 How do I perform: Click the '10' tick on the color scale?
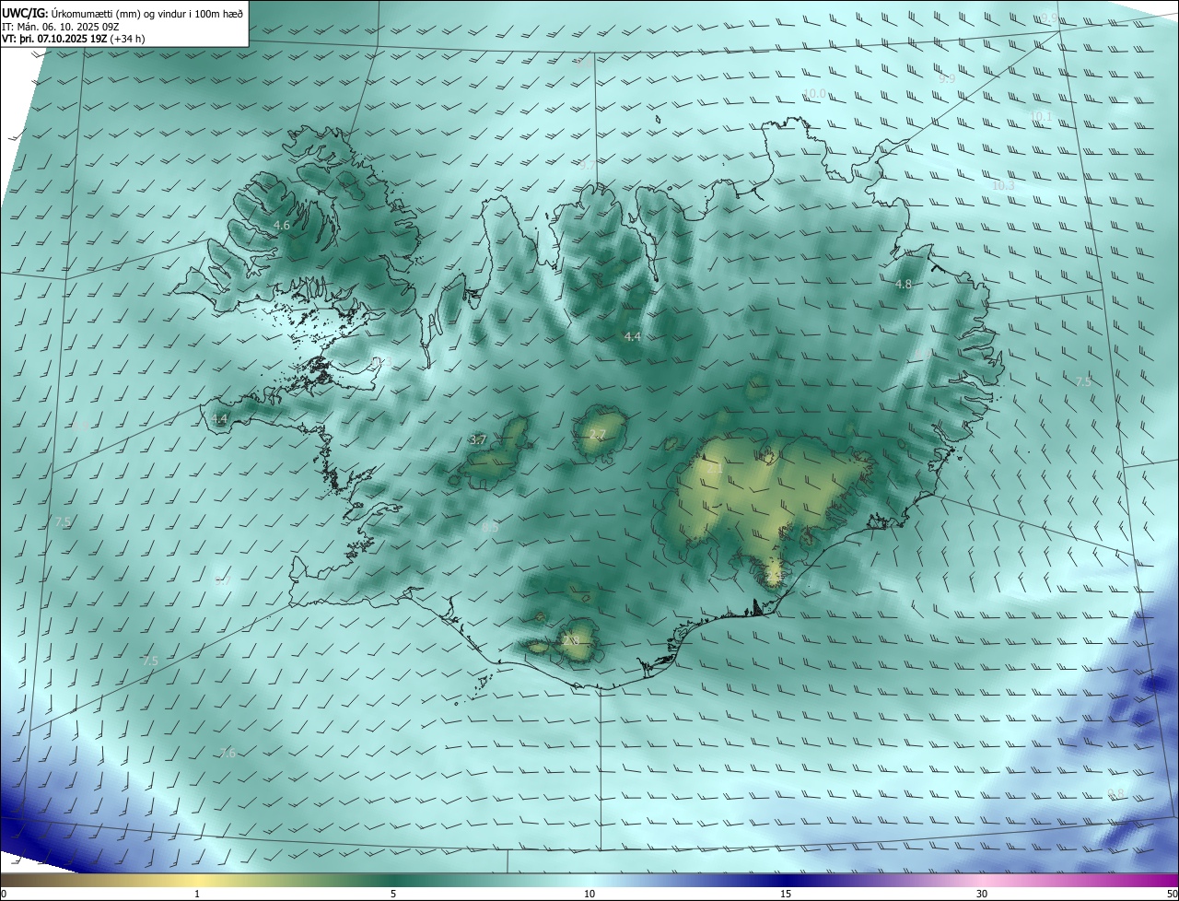coord(589,894)
